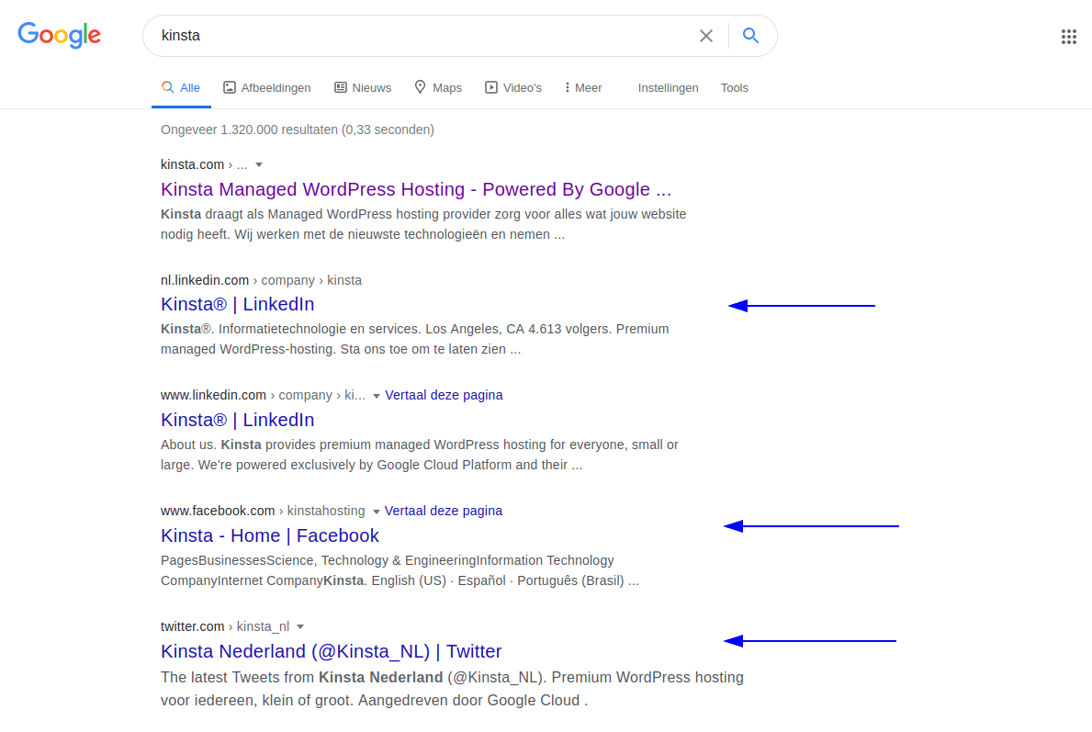
Task: Click Vertaal deze pagina for the Facebook result
Action: tap(443, 511)
